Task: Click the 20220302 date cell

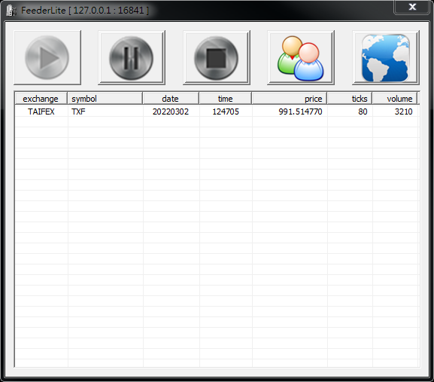Action: pos(171,112)
